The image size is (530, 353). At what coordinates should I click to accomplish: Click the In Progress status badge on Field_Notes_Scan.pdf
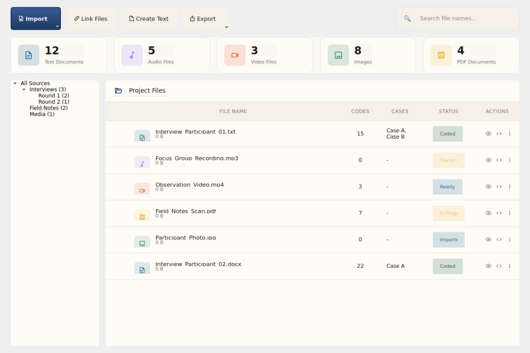pyautogui.click(x=448, y=213)
